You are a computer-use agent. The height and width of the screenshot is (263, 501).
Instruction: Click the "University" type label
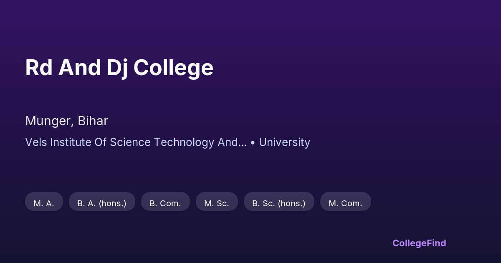pos(284,142)
